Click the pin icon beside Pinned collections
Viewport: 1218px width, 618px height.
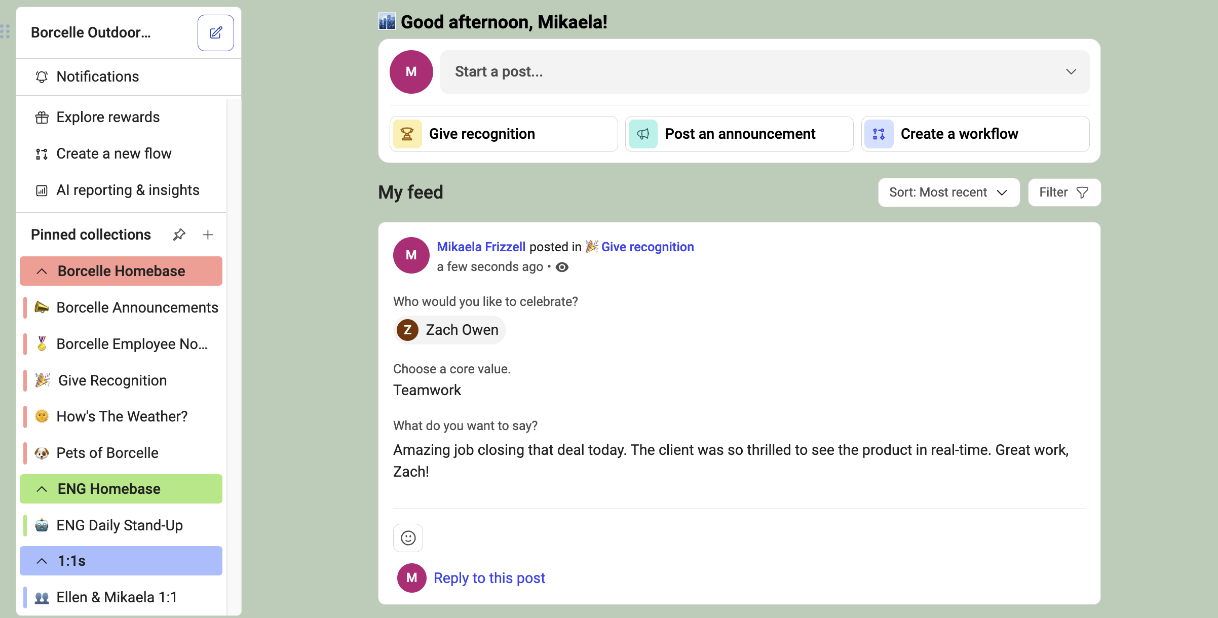pos(179,235)
